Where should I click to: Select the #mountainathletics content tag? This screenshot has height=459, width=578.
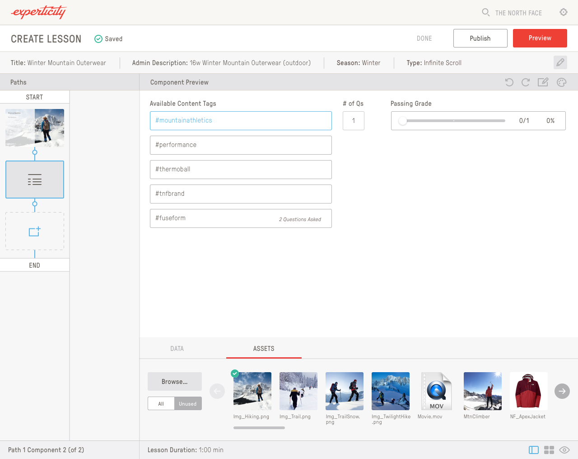[x=241, y=121]
